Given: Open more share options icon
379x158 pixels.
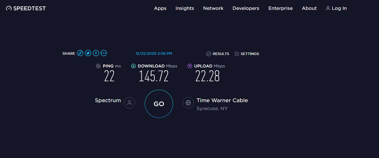Looking at the screenshot, I should 104,54.
